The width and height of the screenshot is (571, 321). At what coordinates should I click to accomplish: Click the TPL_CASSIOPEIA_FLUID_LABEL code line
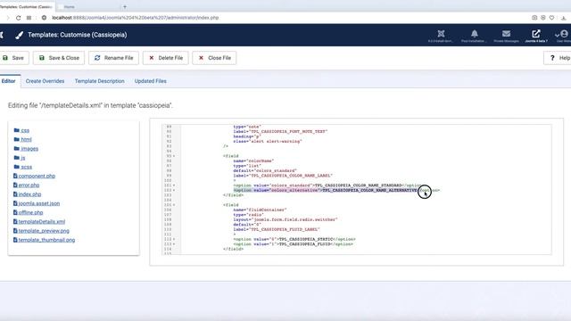point(277,229)
